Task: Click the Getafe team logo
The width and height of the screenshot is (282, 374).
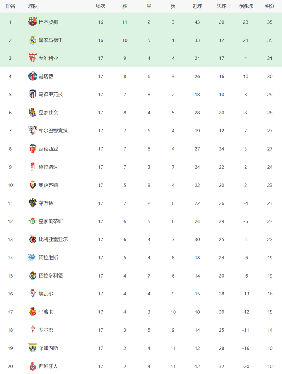Action: pos(33,76)
